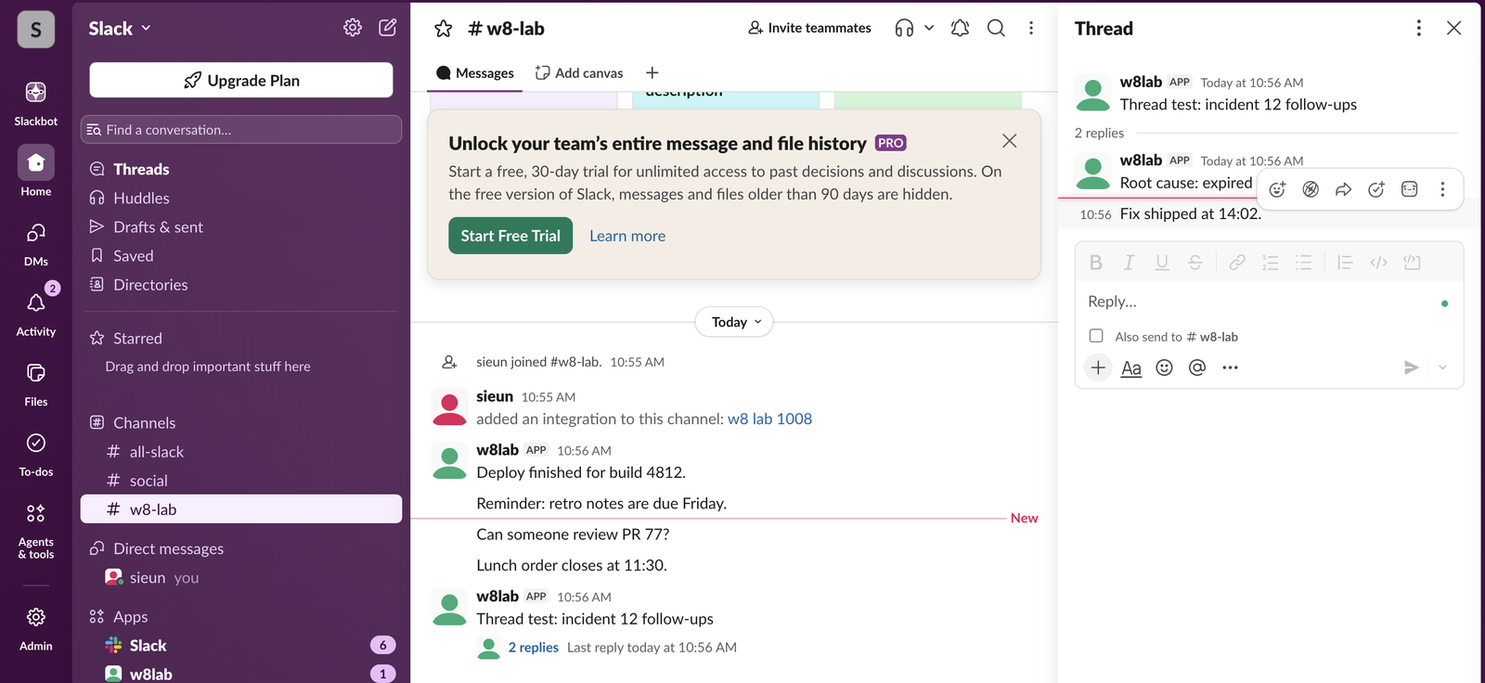Go to the DMs view
1485x683 pixels.
pyautogui.click(x=35, y=242)
